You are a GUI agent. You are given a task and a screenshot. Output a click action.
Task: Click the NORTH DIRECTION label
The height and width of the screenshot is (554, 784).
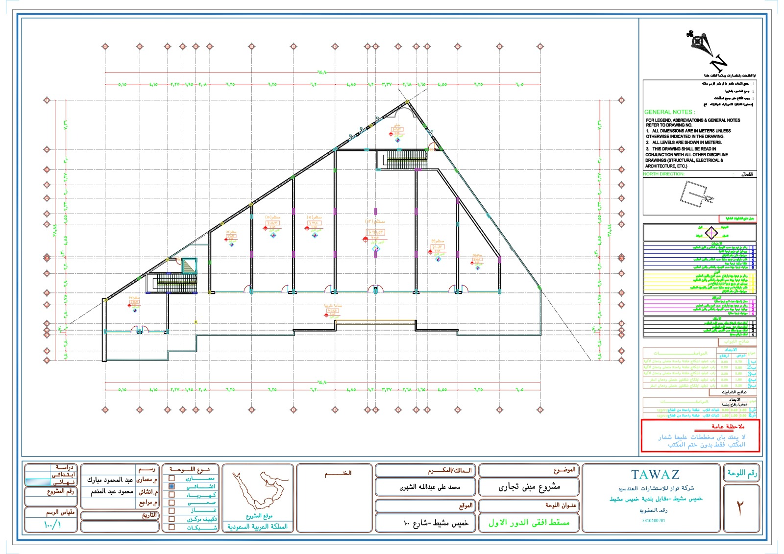(664, 174)
